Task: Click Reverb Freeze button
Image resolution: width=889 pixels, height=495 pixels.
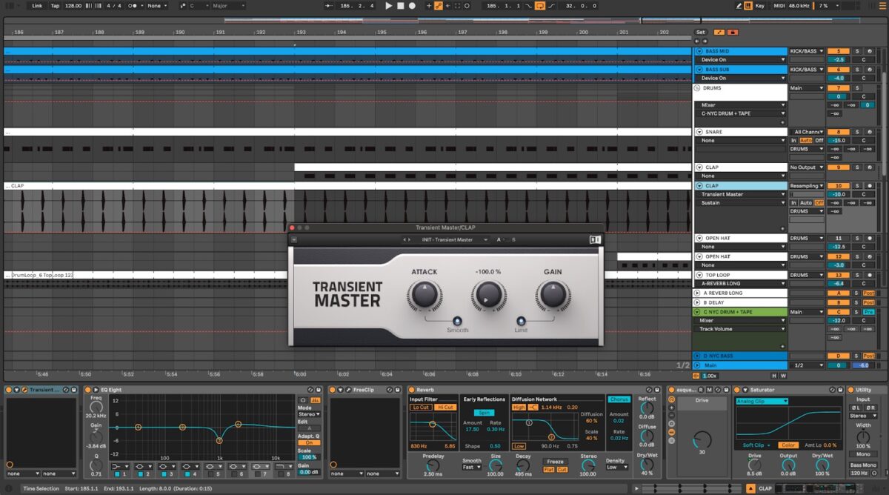Action: [555, 461]
